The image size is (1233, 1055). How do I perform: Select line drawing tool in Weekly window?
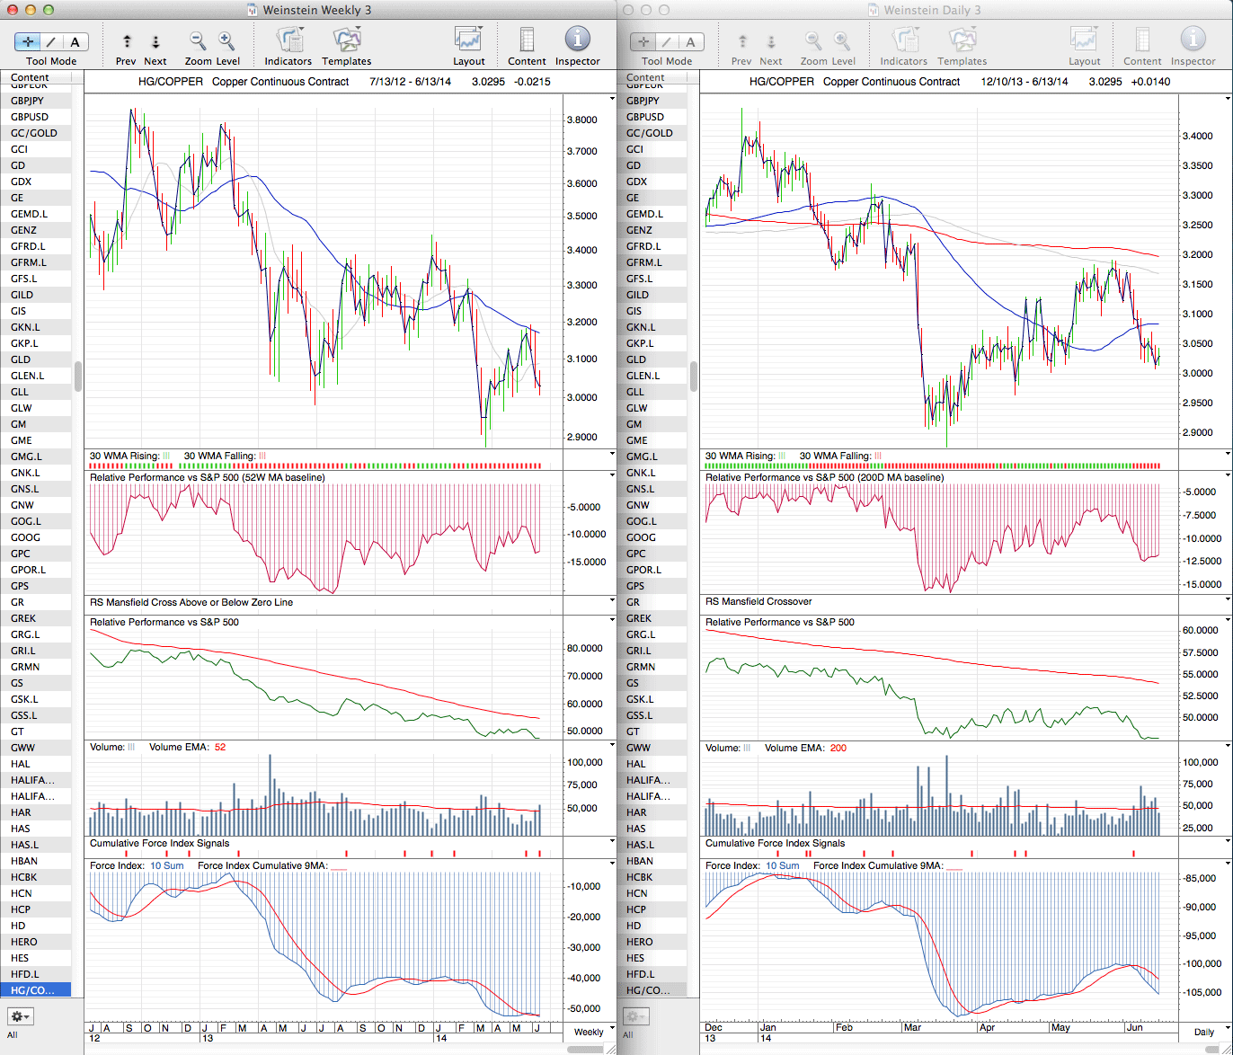pos(51,41)
